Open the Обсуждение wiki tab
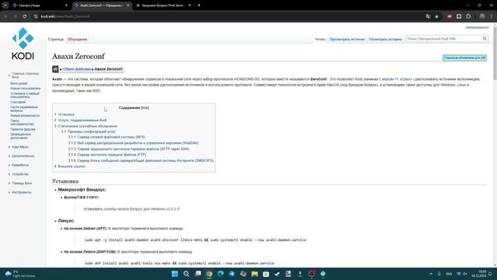The width and height of the screenshot is (497, 280). pos(77,40)
